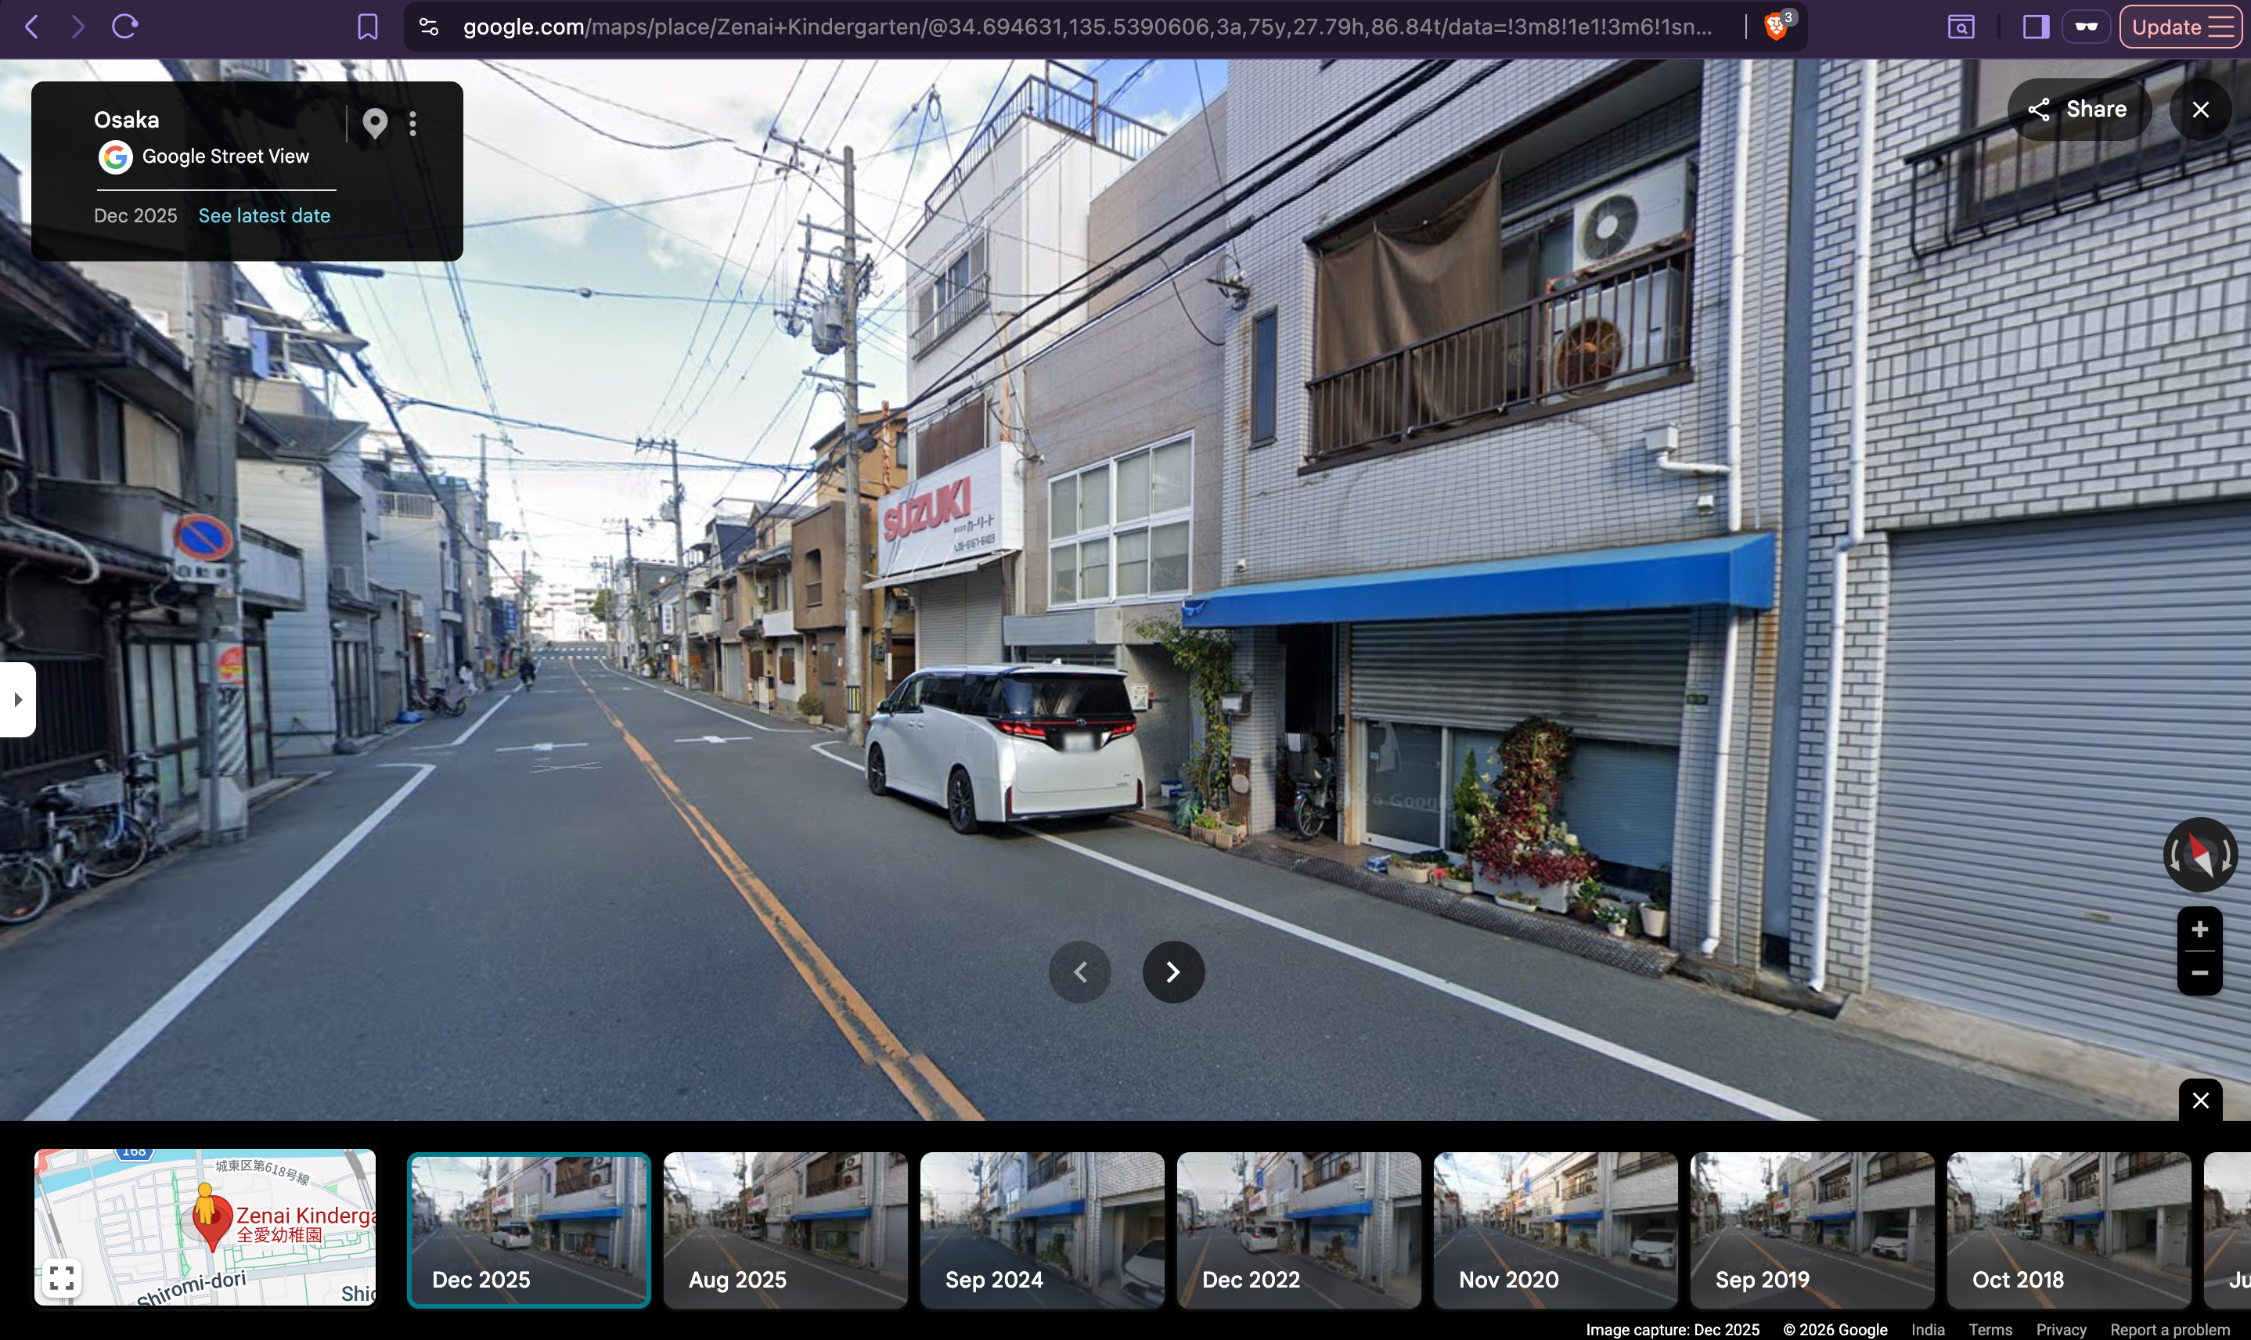
Task: Click the Share button
Action: point(2080,110)
